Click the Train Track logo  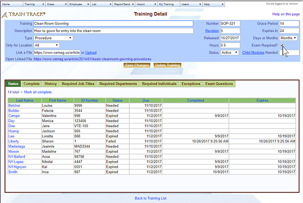point(24,14)
